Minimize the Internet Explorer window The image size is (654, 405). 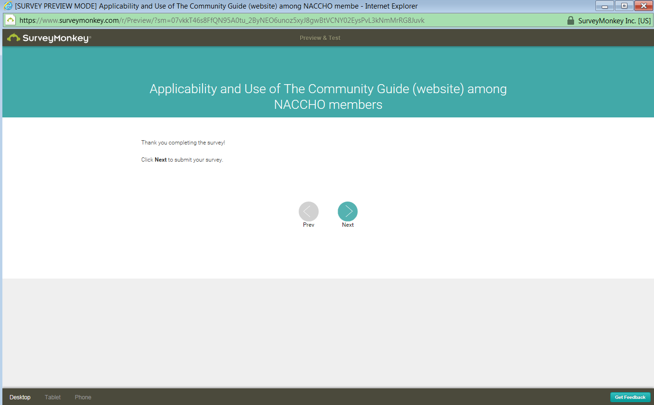[x=605, y=6]
